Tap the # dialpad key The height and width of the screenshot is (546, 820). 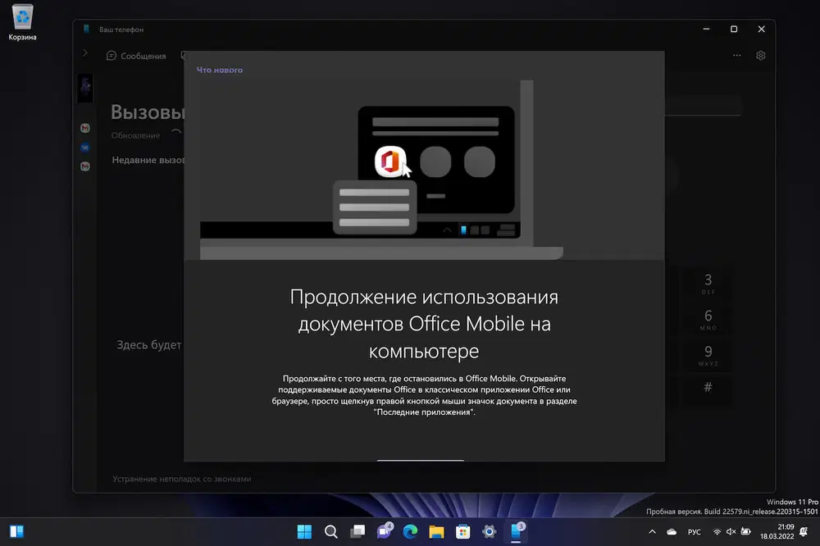708,388
